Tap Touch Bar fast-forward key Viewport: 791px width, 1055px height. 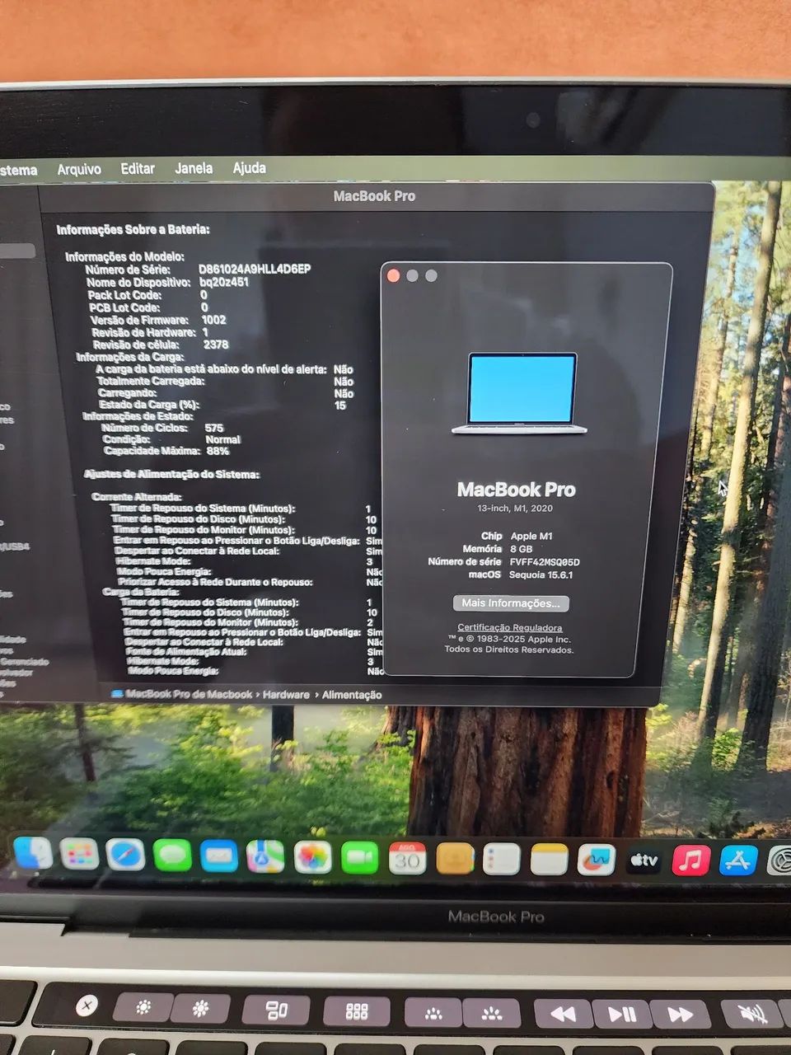(681, 1015)
